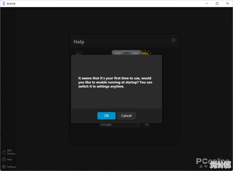Image resolution: width=233 pixels, height=171 pixels.
Task: Open WiFi Devices in sidebar
Action: (9, 152)
